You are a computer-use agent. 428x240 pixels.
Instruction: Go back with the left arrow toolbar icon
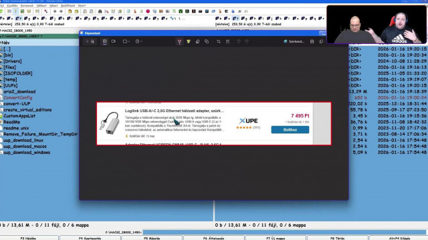click(55, 11)
